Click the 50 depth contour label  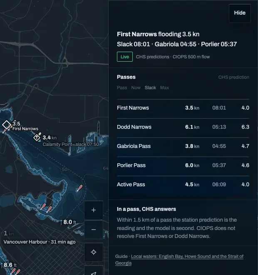[x=64, y=170]
